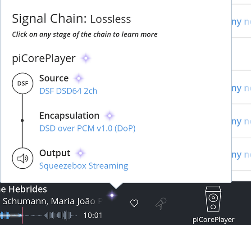This screenshot has width=251, height=225.
Task: Click the purple star next to Output
Action: (81, 153)
